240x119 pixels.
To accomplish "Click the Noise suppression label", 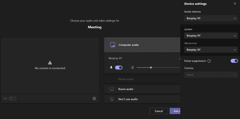I will [x=195, y=61].
